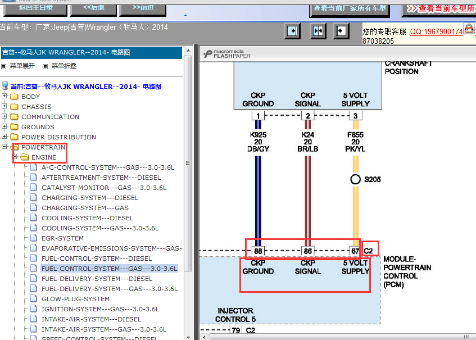Expand the GROUNDS tree node

point(4,126)
